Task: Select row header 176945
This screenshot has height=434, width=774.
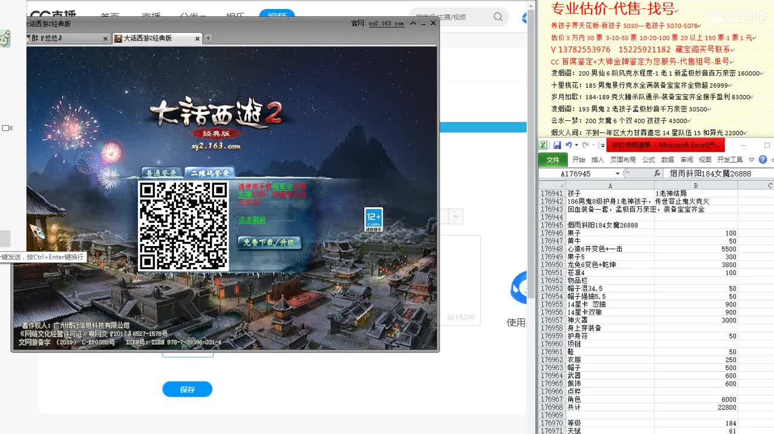Action: pos(551,225)
